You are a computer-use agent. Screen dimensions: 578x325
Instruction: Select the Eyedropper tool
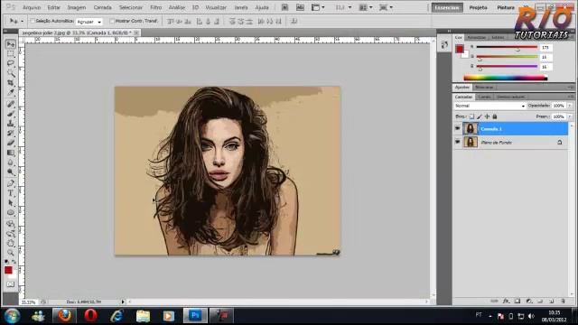pos(11,92)
